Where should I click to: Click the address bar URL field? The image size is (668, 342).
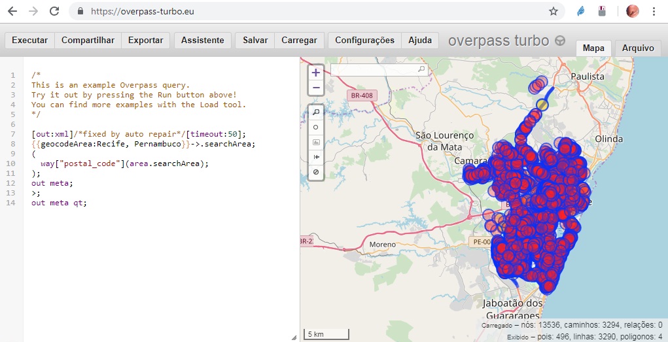point(315,12)
